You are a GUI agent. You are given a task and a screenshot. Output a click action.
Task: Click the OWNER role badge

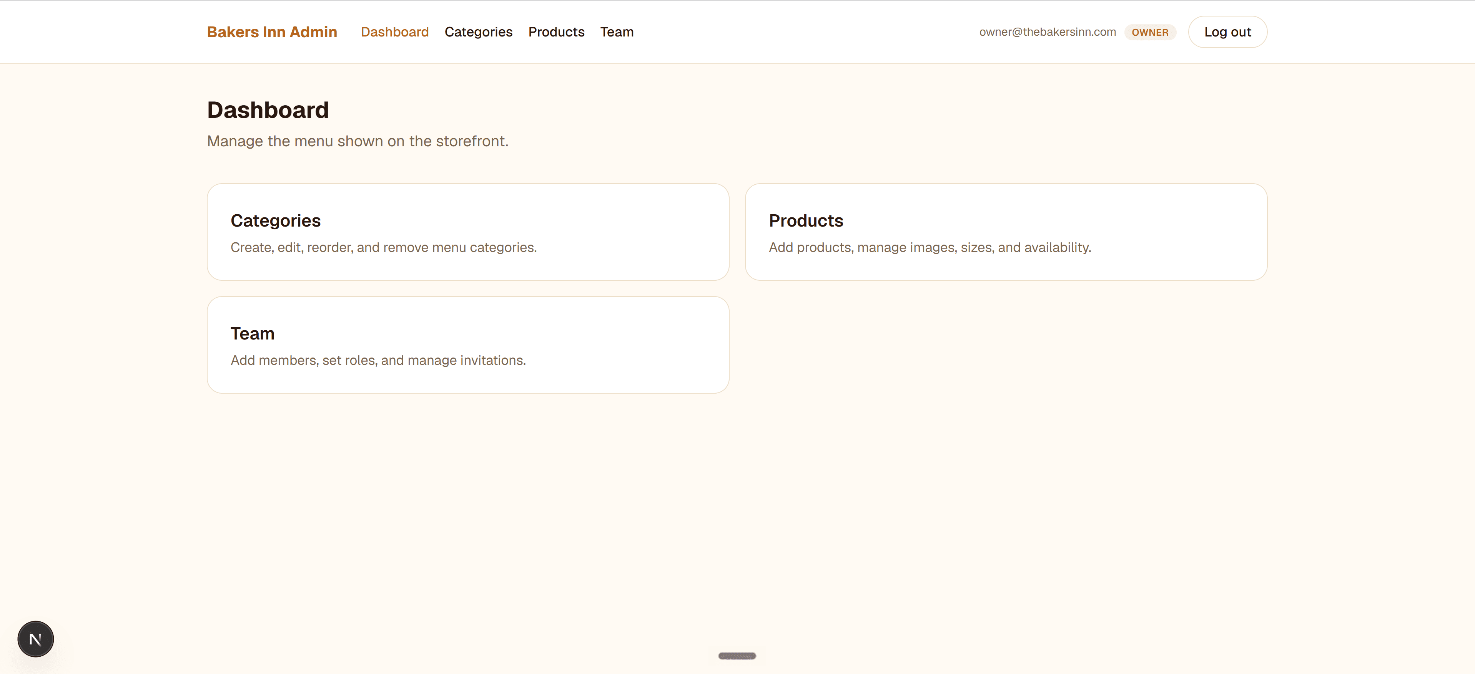(x=1150, y=32)
